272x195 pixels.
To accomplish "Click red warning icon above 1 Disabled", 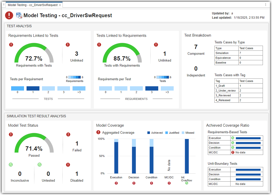I will 68,165.
